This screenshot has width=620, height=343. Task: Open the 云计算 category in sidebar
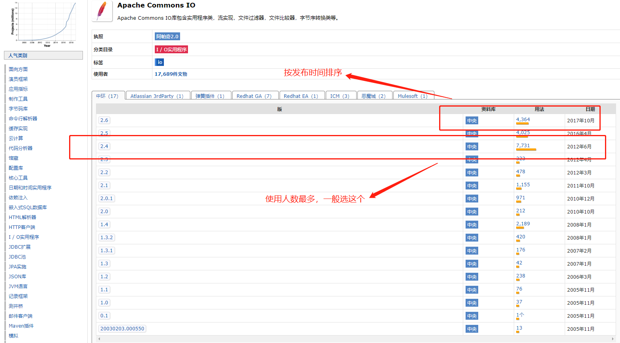[x=16, y=138]
